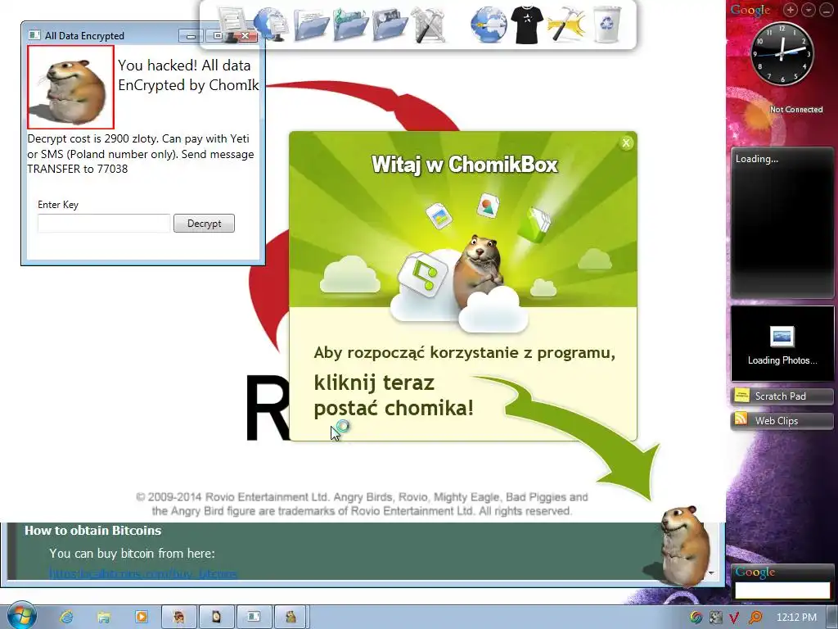
Task: Click the Loading Photos gadget picture icon
Action: (x=782, y=337)
